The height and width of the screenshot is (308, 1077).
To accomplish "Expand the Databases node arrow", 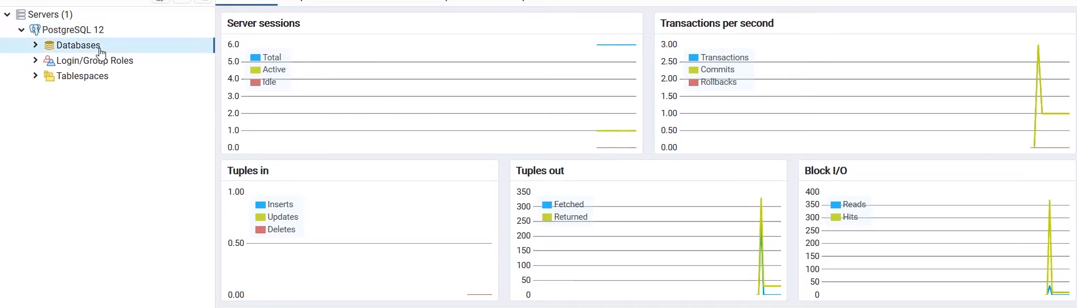I will pos(35,44).
